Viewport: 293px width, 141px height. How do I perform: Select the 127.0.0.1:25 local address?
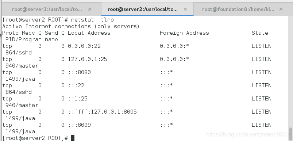pos(88,59)
